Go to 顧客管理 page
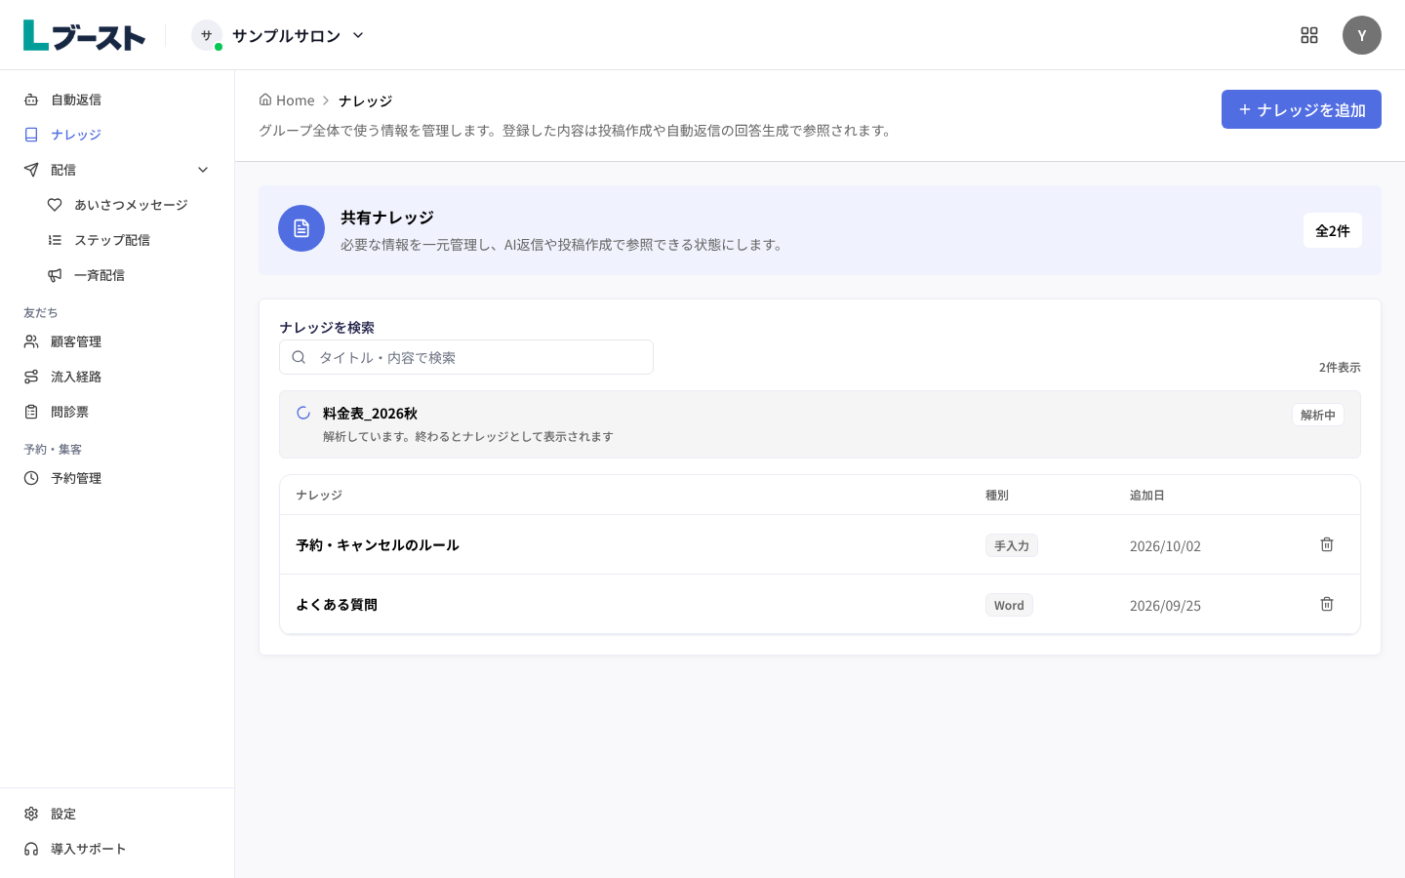1405x878 pixels. tap(117, 341)
